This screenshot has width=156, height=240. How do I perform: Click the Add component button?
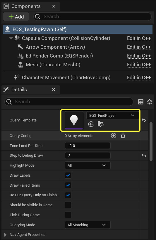pos(16,16)
